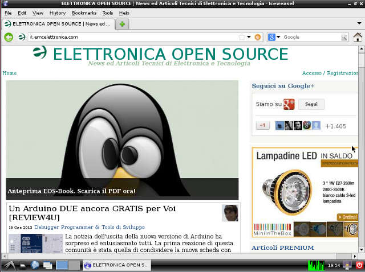This screenshot has height=272, width=365.
Task: Select the ELETTRONICA OPEN SOURCE tab
Action: pos(58,24)
